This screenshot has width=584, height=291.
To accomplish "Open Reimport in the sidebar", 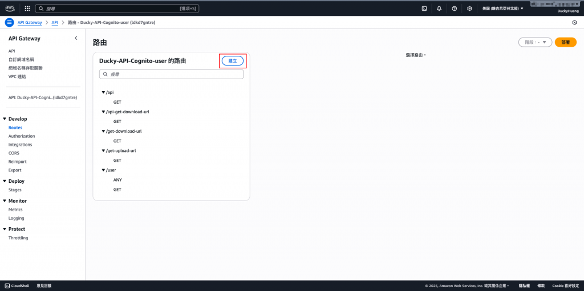I will click(x=18, y=162).
